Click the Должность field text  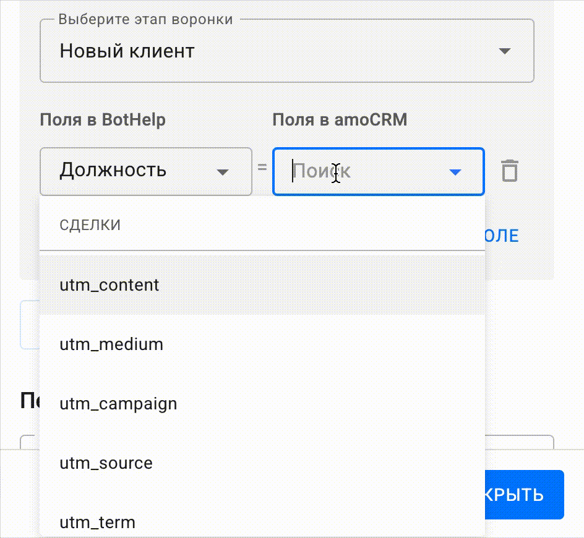tap(113, 170)
